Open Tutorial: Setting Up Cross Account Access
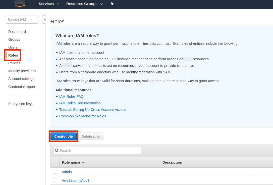Screen dimensions: 273x185 point(92,110)
